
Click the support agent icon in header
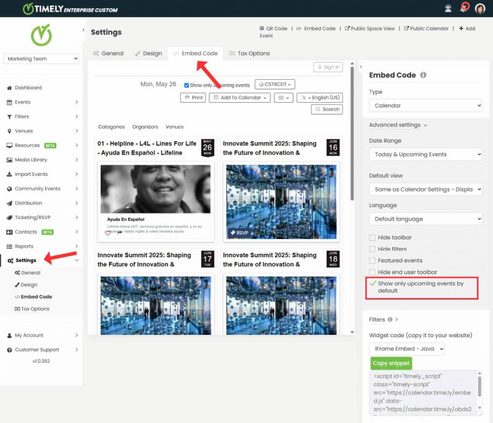pyautogui.click(x=448, y=9)
